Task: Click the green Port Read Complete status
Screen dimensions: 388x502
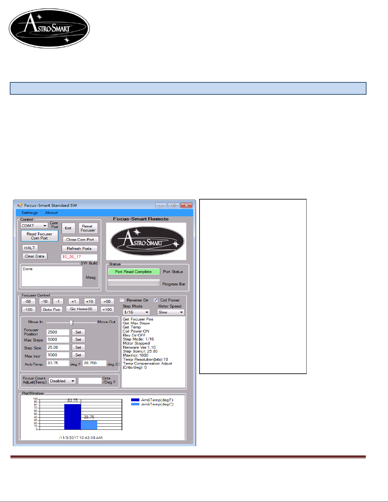Action: 134,272
